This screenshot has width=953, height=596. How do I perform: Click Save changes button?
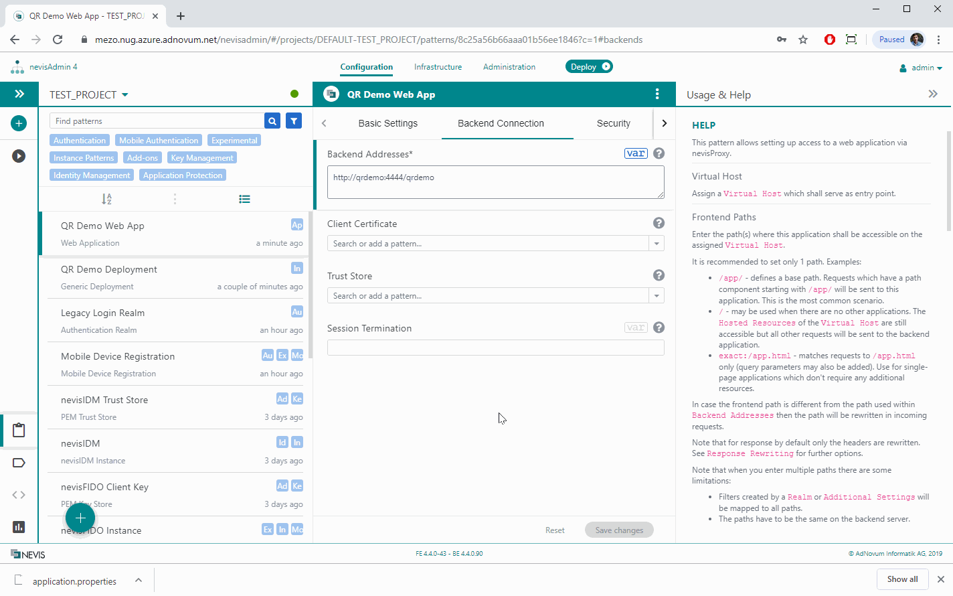pyautogui.click(x=619, y=530)
